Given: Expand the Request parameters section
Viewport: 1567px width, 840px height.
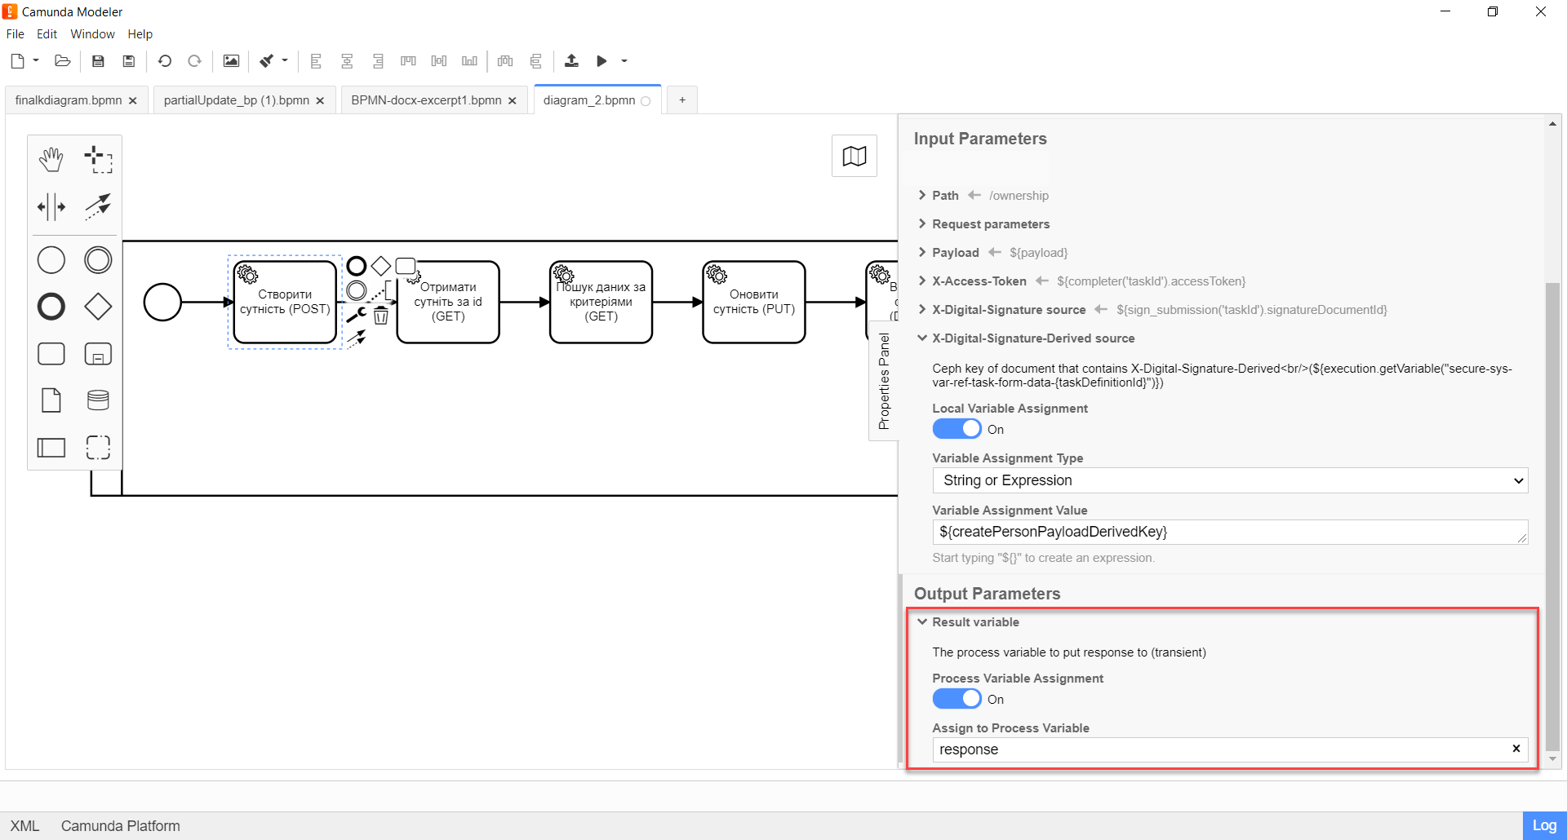Looking at the screenshot, I should click(990, 224).
